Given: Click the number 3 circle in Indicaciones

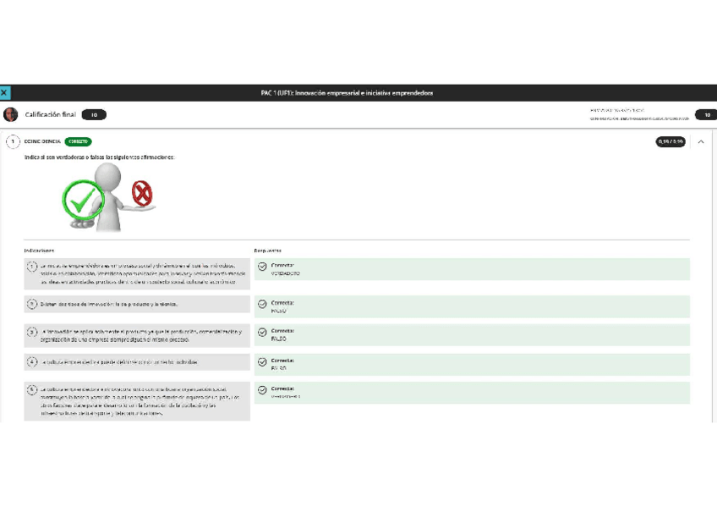Looking at the screenshot, I should (x=31, y=332).
